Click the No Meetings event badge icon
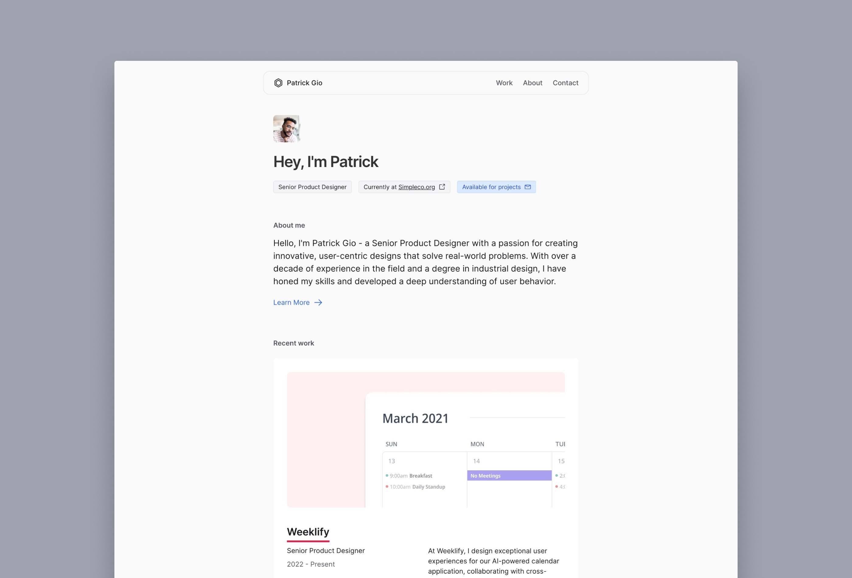852x578 pixels. (x=509, y=475)
